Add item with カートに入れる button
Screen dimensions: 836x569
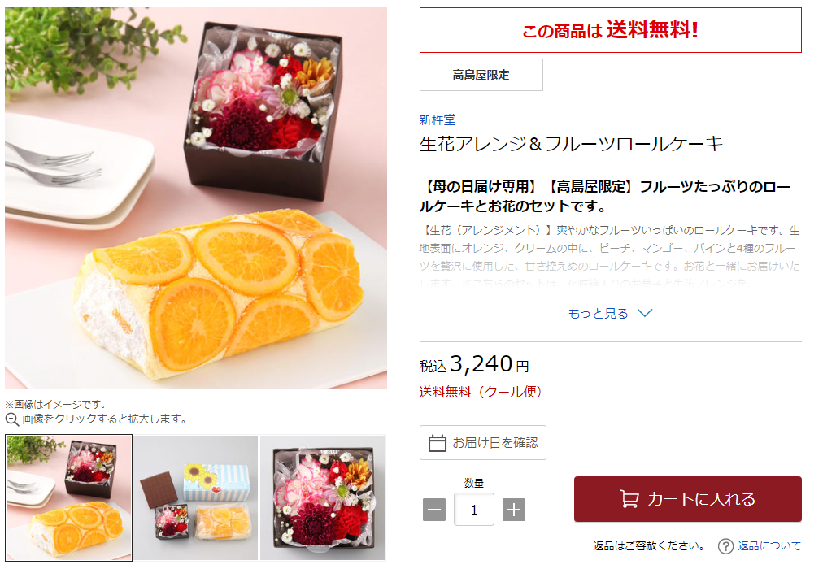(688, 499)
